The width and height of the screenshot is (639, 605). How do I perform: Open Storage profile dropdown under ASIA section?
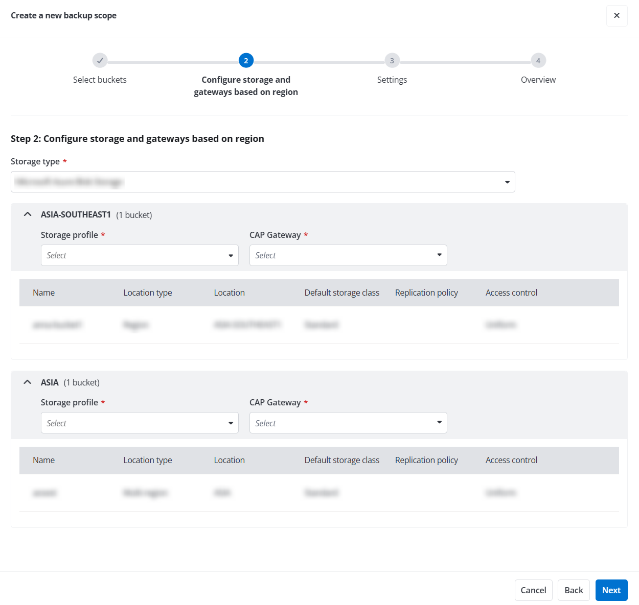point(140,423)
